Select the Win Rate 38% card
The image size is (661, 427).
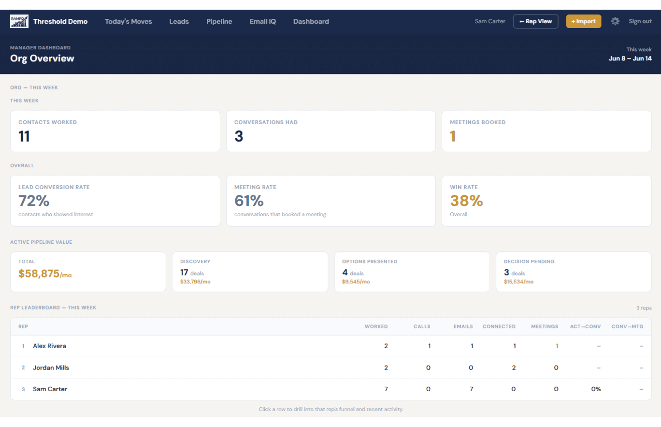(x=547, y=201)
